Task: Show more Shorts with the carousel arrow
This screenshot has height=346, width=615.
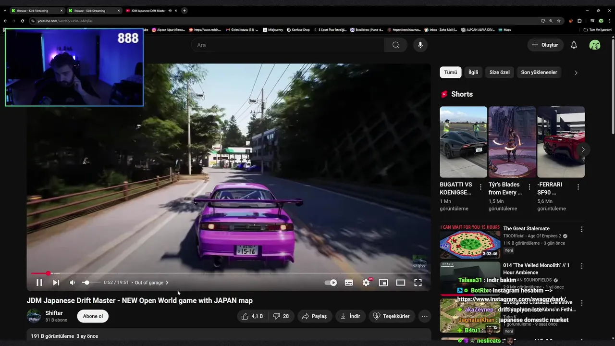Action: click(x=583, y=149)
